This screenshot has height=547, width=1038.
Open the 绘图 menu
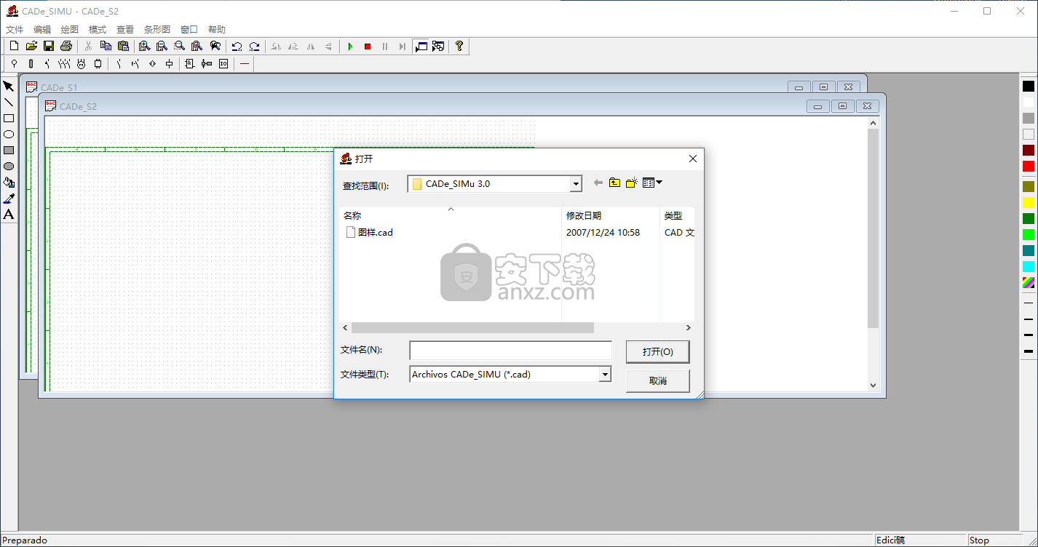70,30
